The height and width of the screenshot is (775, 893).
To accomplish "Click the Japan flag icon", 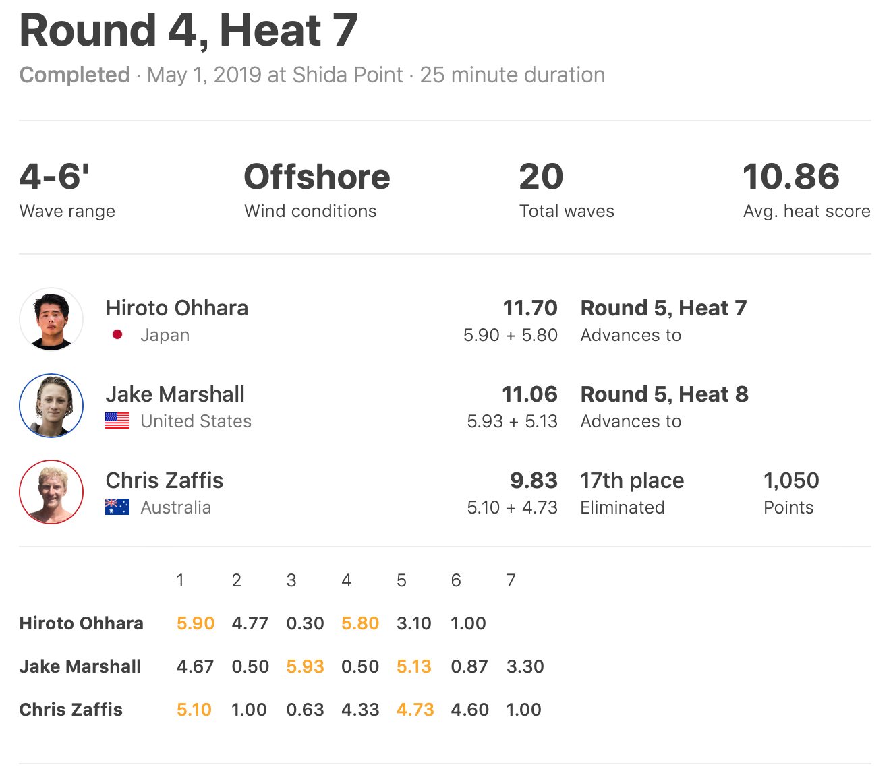I will pos(117,335).
